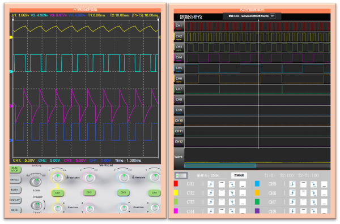Click the Zoom setting knob

[x=36, y=182]
